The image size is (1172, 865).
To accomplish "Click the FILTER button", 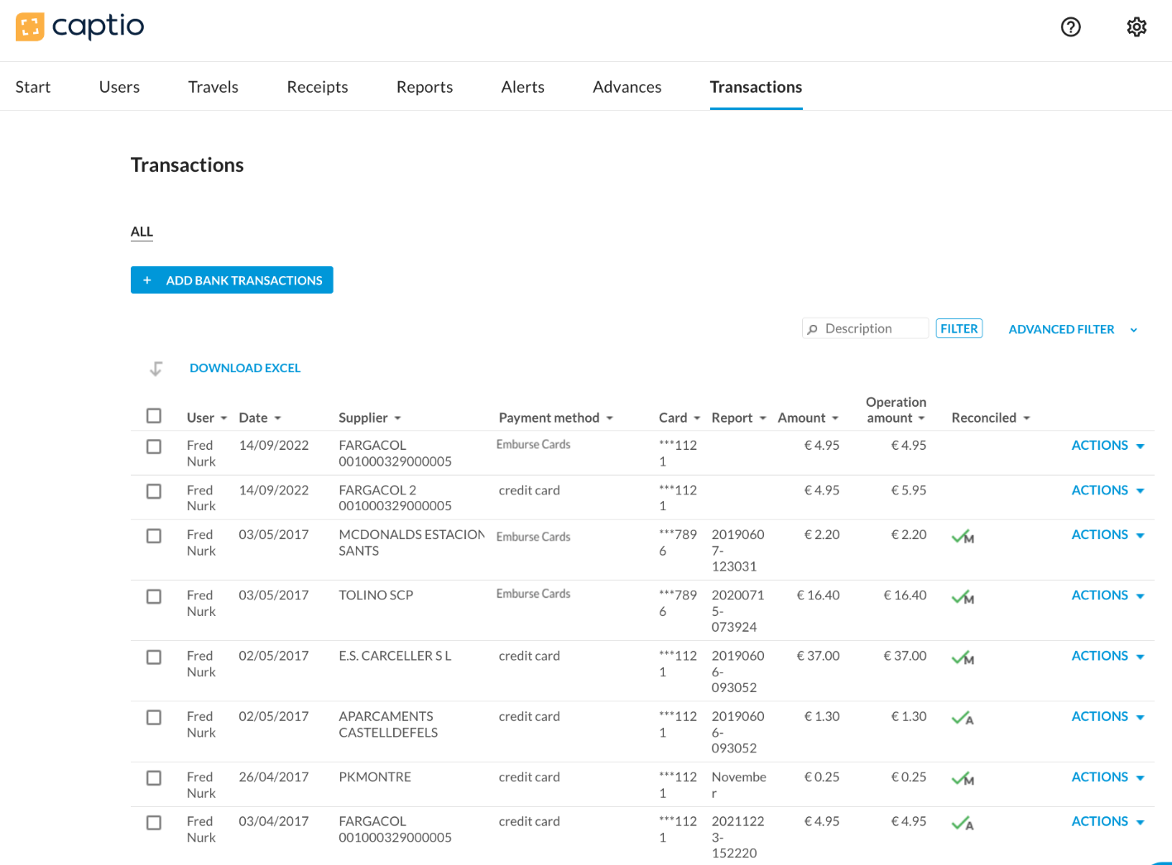I will (959, 329).
